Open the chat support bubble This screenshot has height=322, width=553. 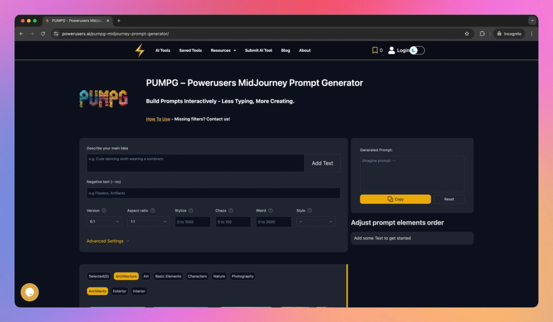(29, 292)
